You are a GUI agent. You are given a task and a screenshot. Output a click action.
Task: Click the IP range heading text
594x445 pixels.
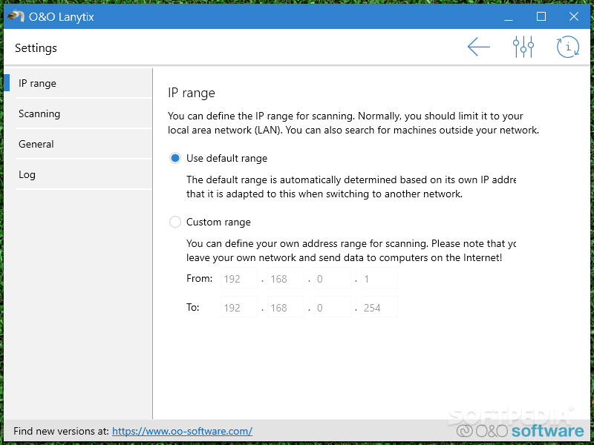pyautogui.click(x=192, y=93)
